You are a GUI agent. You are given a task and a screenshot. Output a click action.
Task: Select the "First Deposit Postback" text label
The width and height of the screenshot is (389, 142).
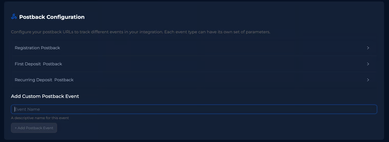pyautogui.click(x=38, y=64)
